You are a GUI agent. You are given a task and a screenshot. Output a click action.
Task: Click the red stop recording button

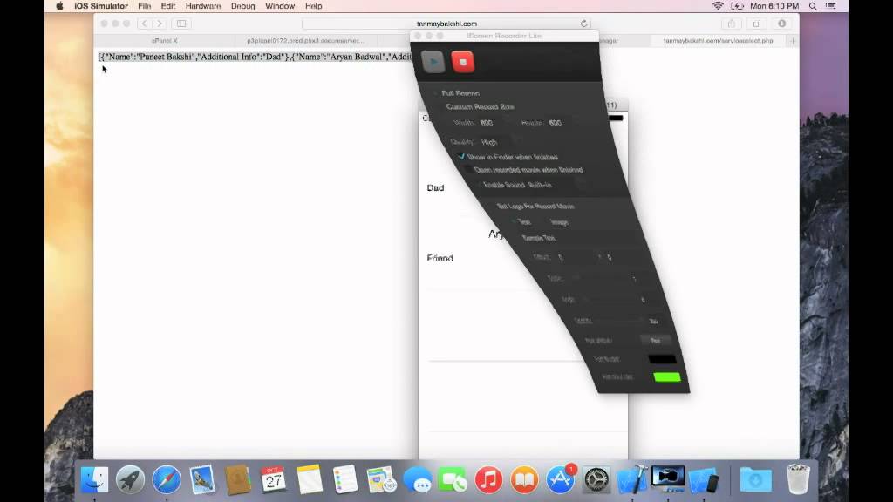[x=463, y=62]
